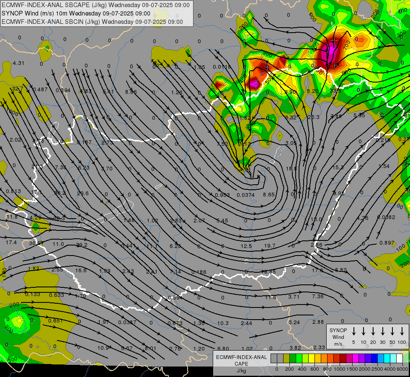This screenshot has height=377, width=410.
Task: Click the map value 0.651
Action: (x=55, y=321)
